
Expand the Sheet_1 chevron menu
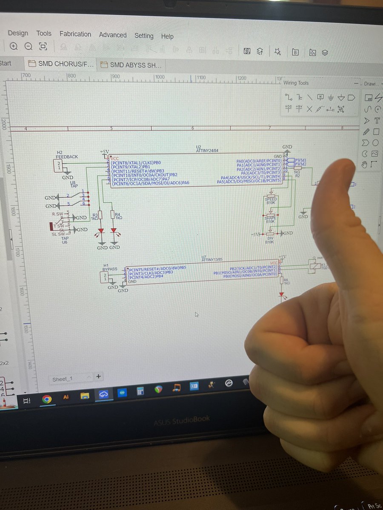click(89, 377)
